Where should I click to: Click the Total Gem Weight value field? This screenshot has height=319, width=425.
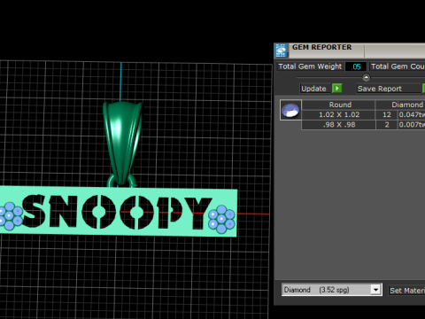(356, 66)
